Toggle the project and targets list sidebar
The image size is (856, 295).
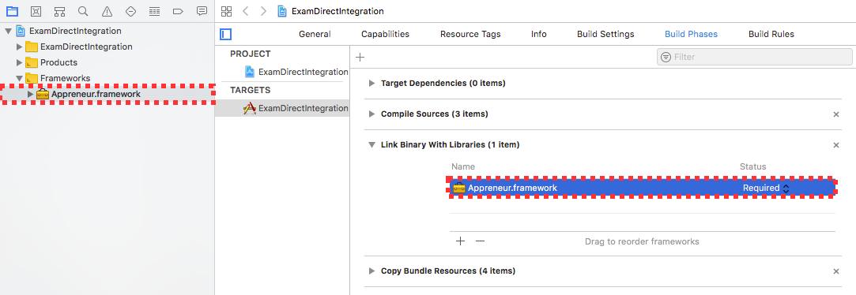[x=226, y=35]
